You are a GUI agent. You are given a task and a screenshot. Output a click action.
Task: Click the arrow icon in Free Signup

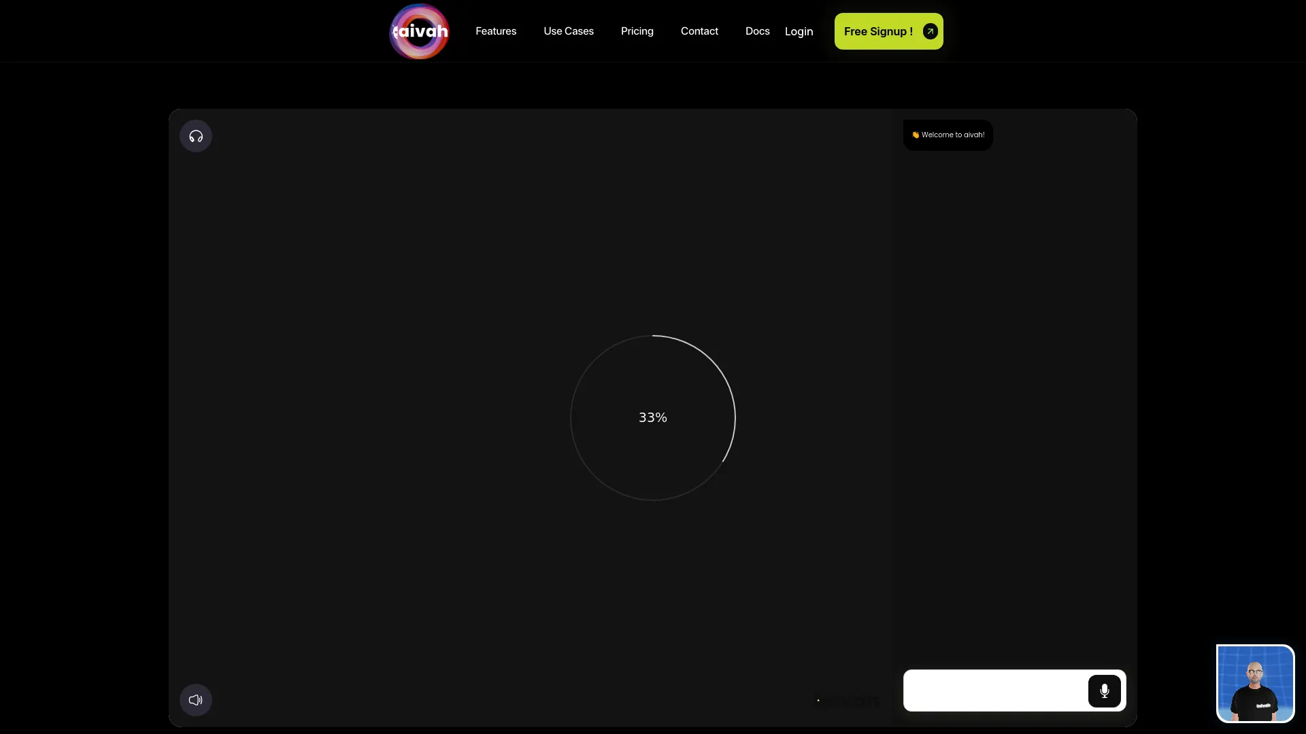(x=930, y=31)
